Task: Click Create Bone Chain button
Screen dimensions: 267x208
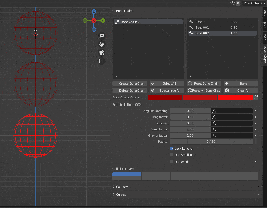Action: tap(130, 84)
